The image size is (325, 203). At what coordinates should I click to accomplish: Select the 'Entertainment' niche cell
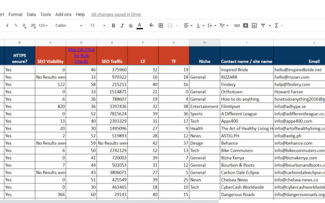point(205,107)
